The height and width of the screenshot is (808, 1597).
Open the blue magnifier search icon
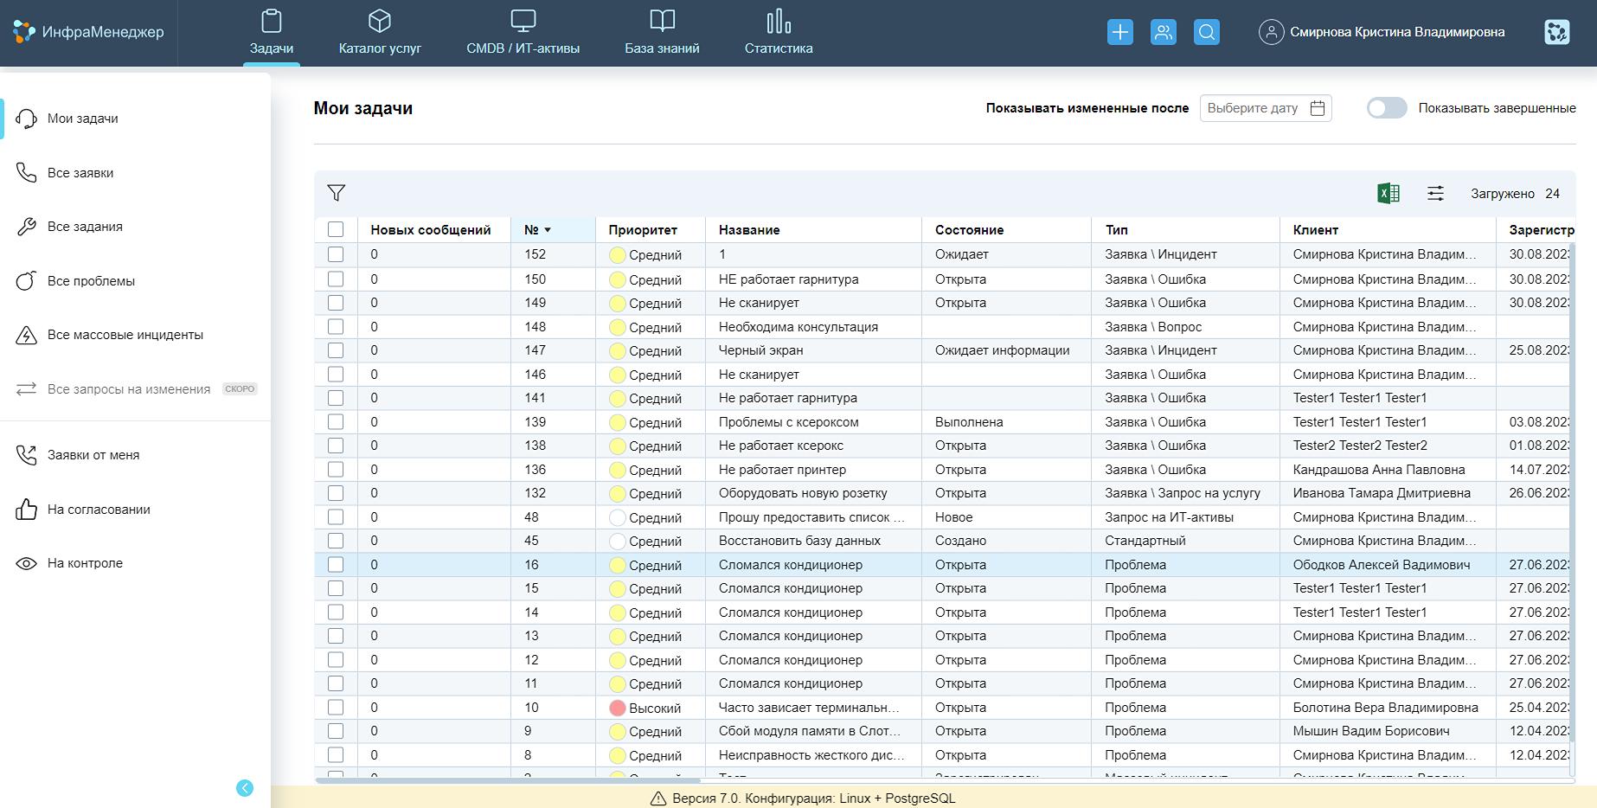click(x=1206, y=32)
